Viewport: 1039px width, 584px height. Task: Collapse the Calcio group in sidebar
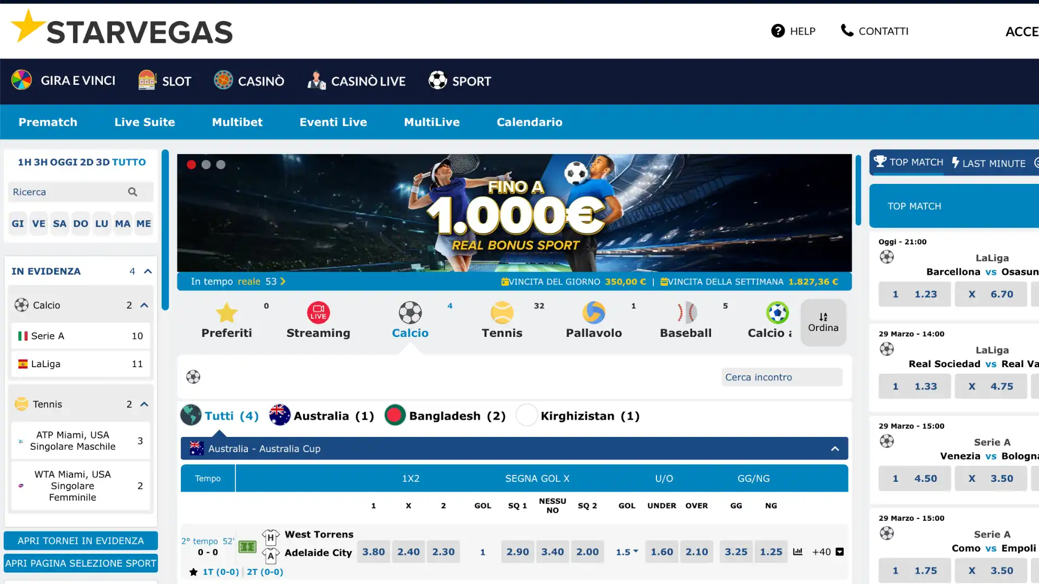pos(144,305)
